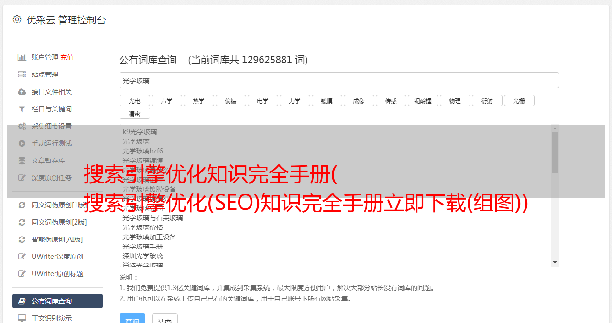This screenshot has width=612, height=323.
Task: Select 光学玻璃加工设备 in results list
Action: pyautogui.click(x=149, y=237)
